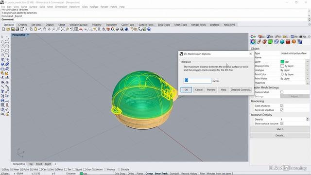Click the Cut (X) icon

[26, 29]
